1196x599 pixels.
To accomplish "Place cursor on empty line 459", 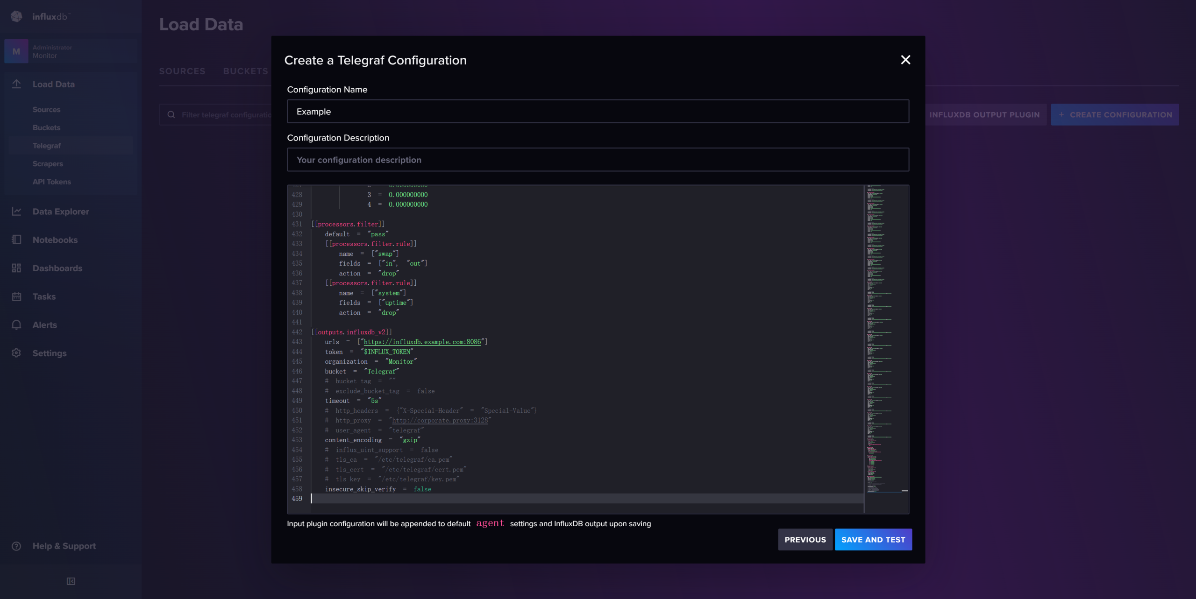I will (x=587, y=499).
